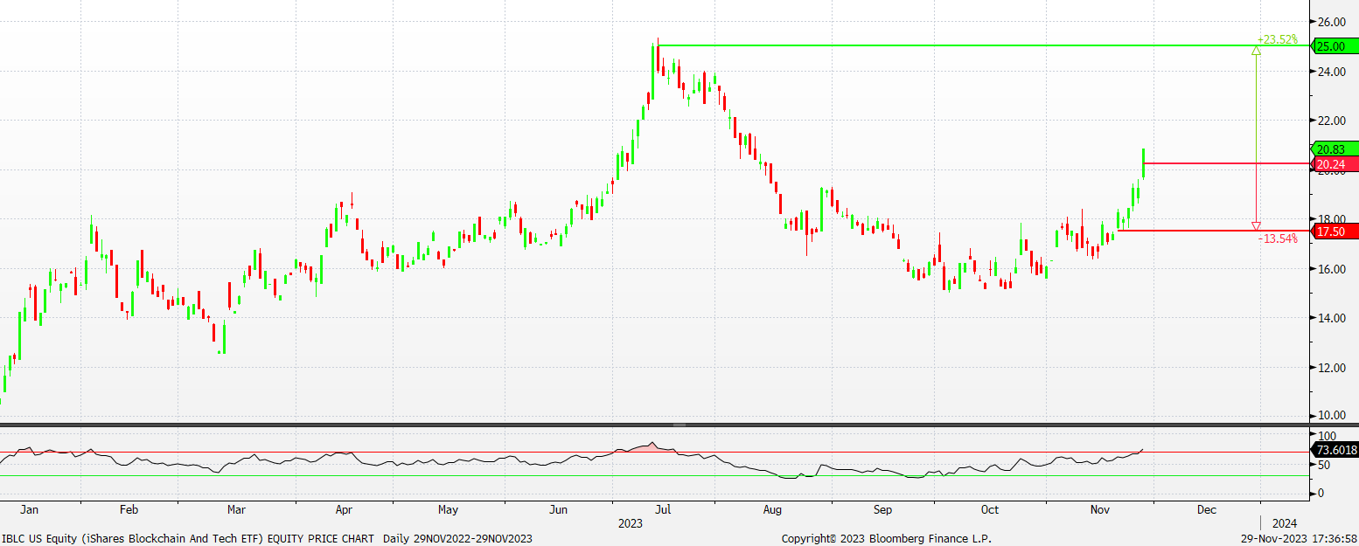Viewport: 1359px width, 546px height.
Task: Click the green 20.83 last price tag
Action: (x=1335, y=149)
